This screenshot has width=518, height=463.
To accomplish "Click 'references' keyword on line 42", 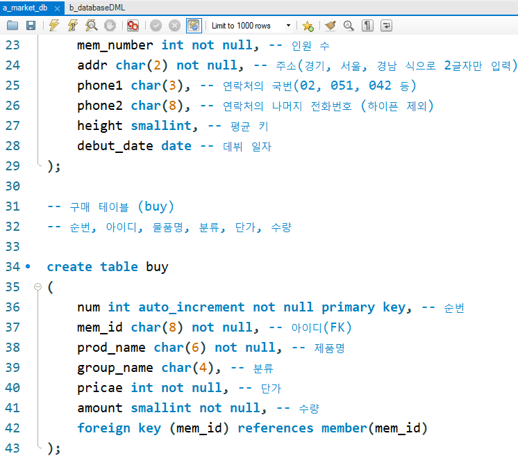I will (276, 428).
